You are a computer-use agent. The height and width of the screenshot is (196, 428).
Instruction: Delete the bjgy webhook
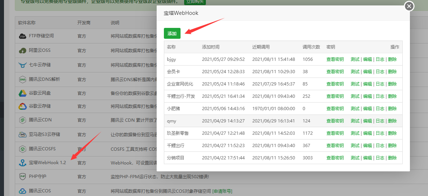(x=392, y=59)
